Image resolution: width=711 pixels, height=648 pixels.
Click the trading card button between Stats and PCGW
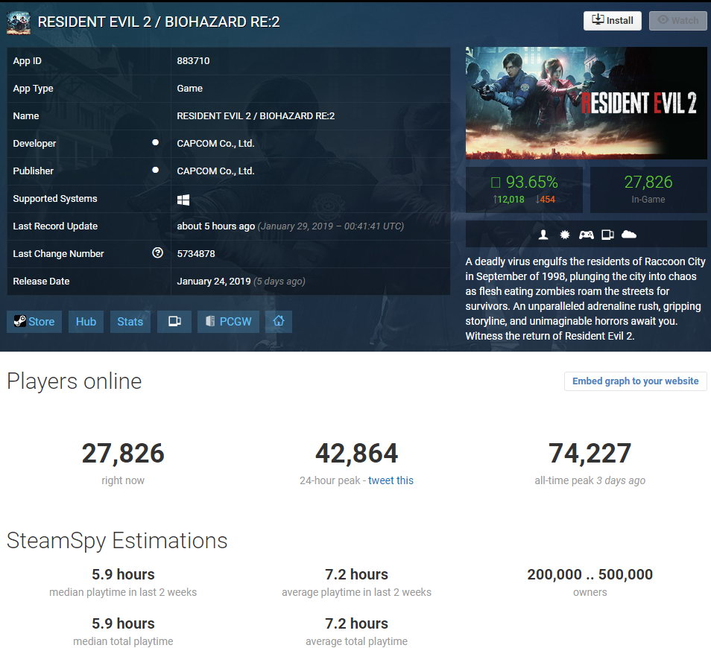[174, 321]
